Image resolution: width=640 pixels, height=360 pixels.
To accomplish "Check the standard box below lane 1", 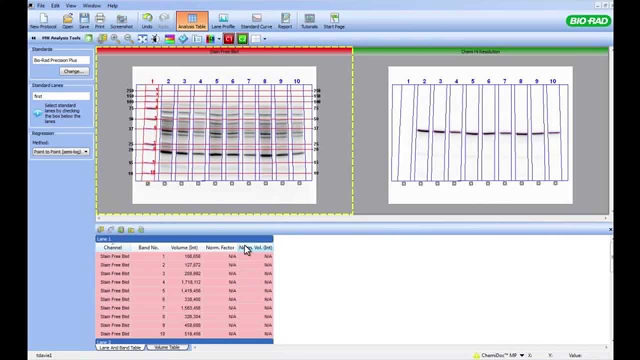I will point(148,183).
